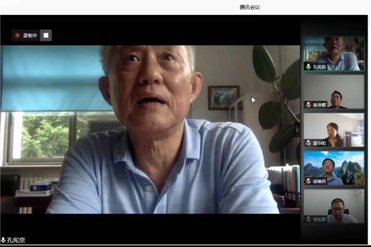Click the muted microphone icon beside 李洋辉

tap(309, 105)
